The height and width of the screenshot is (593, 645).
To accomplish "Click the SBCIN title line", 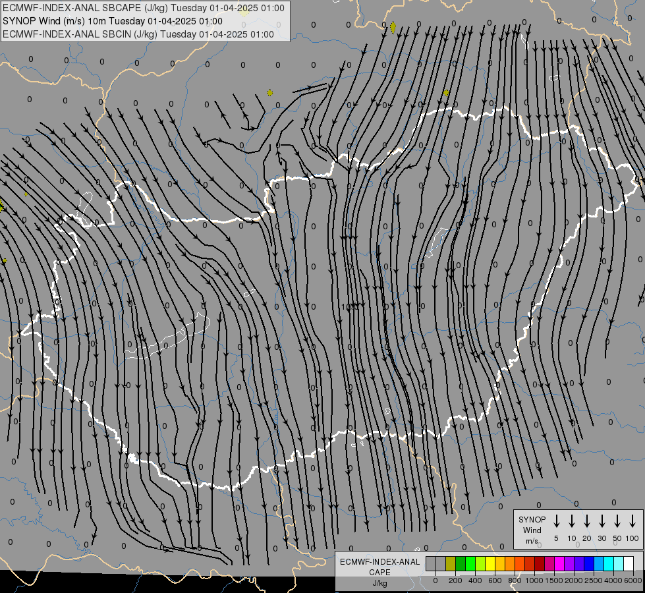I will pyautogui.click(x=138, y=34).
